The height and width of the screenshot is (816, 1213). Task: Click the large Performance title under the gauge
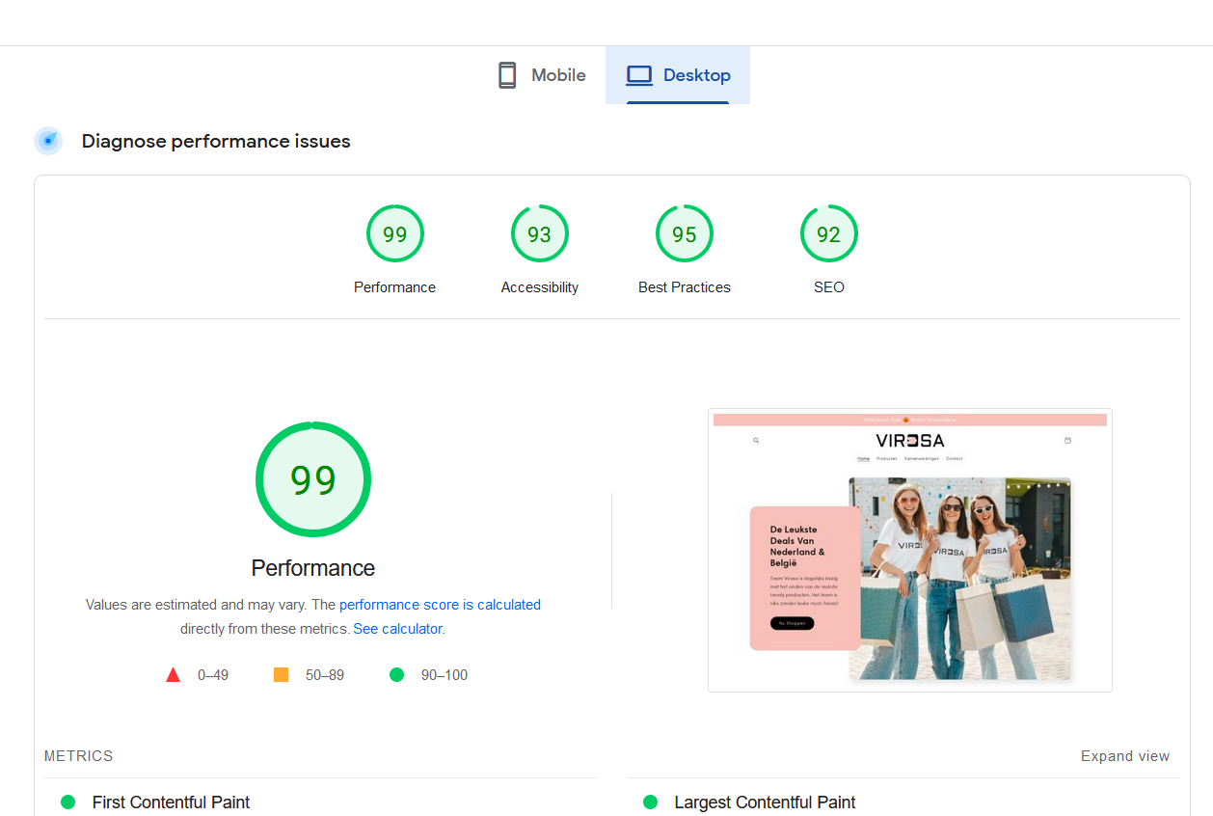click(313, 568)
